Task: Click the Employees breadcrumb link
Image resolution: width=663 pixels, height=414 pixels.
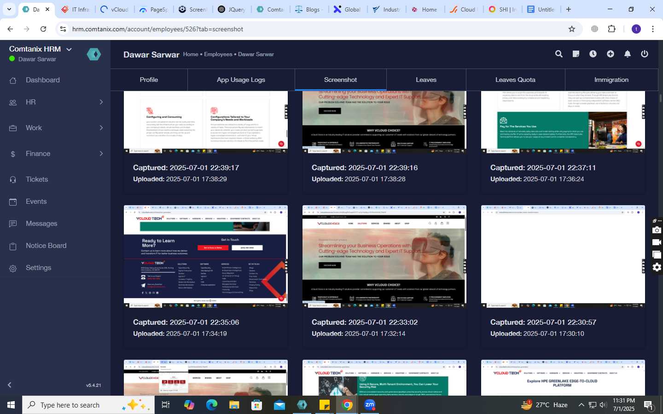Action: [x=218, y=54]
